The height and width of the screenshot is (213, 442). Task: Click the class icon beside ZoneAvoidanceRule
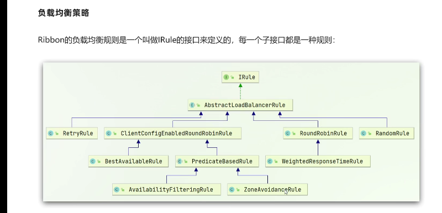tap(231, 190)
